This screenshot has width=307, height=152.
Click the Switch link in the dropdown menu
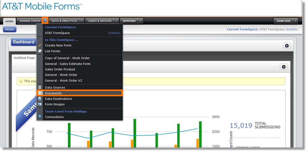coord(114,33)
